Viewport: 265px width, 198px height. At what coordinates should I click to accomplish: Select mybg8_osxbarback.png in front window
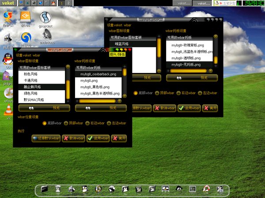click(98, 74)
